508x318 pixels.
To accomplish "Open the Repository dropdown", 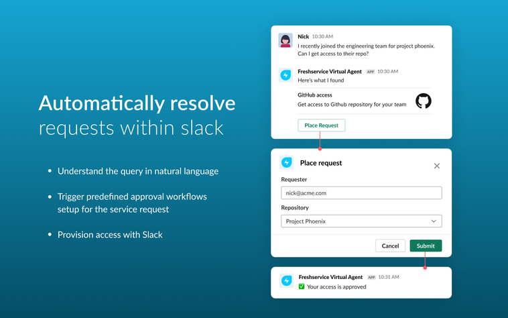I will coord(361,221).
